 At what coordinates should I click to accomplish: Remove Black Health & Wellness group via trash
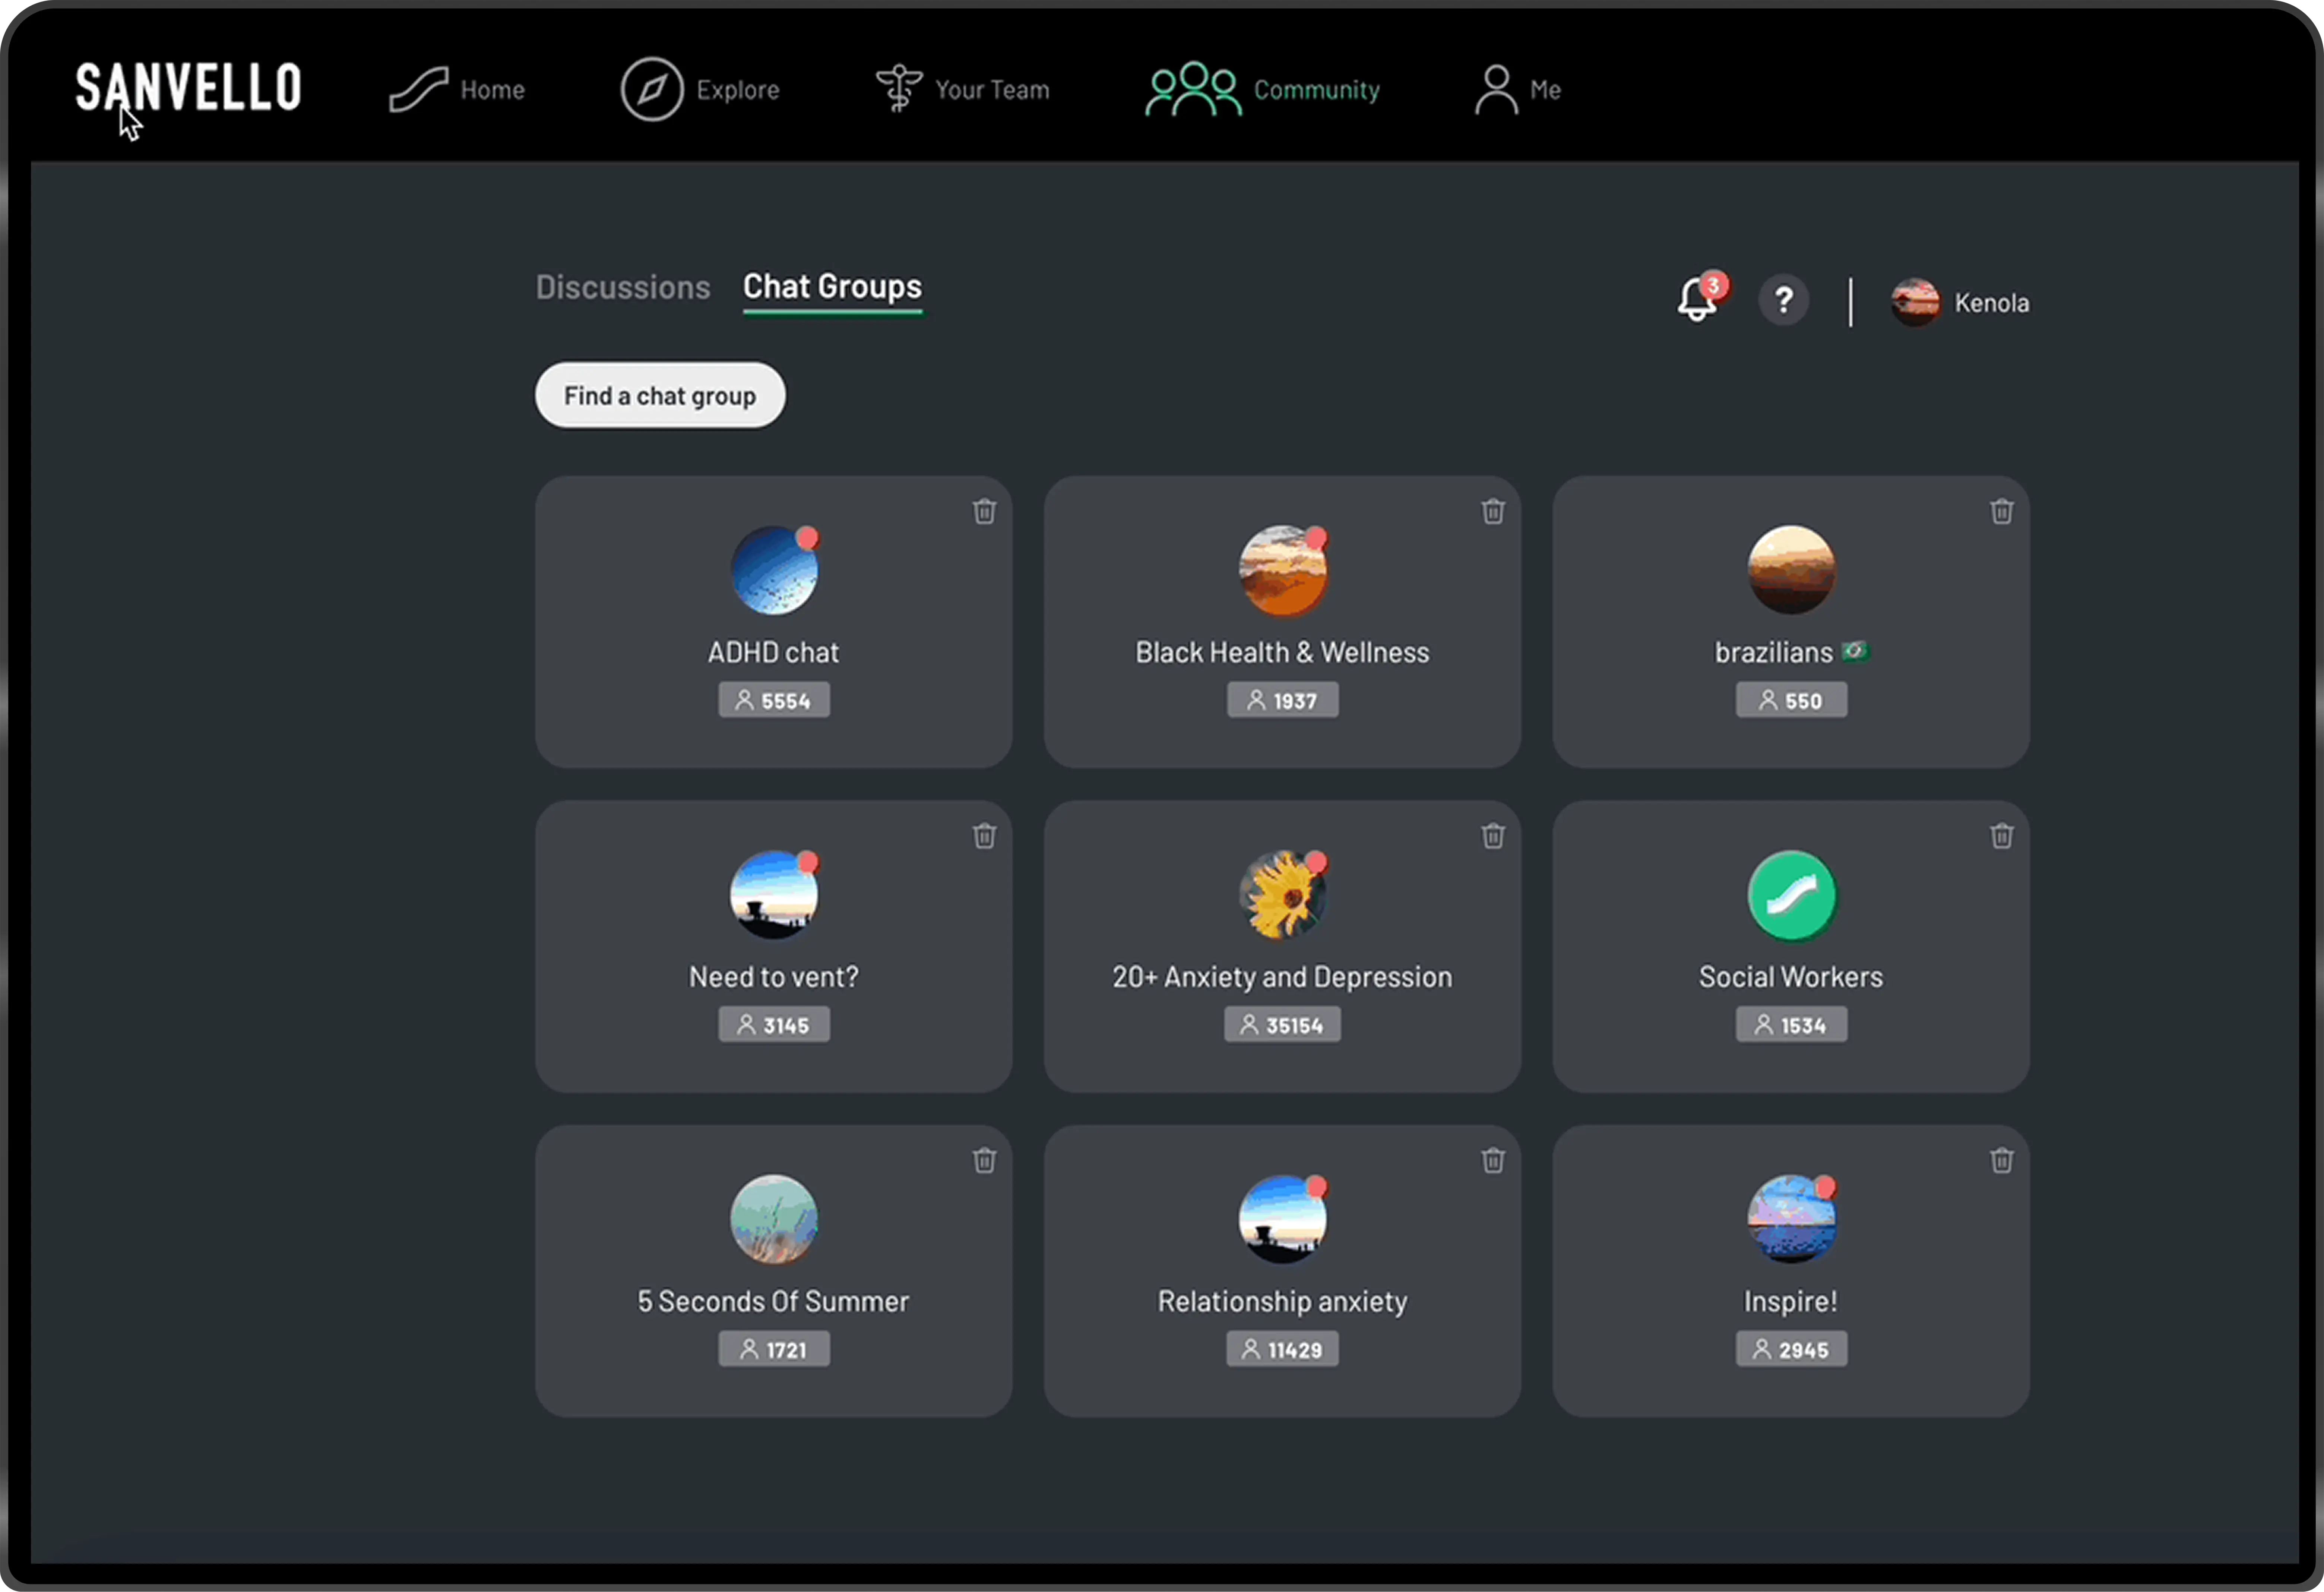tap(1493, 512)
